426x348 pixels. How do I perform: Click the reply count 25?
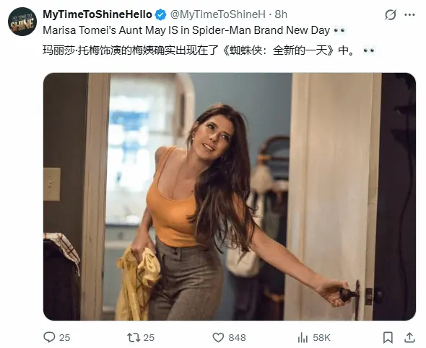64,338
